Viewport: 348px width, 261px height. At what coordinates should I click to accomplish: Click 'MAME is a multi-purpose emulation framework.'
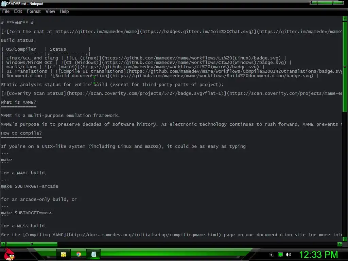pyautogui.click(x=60, y=116)
